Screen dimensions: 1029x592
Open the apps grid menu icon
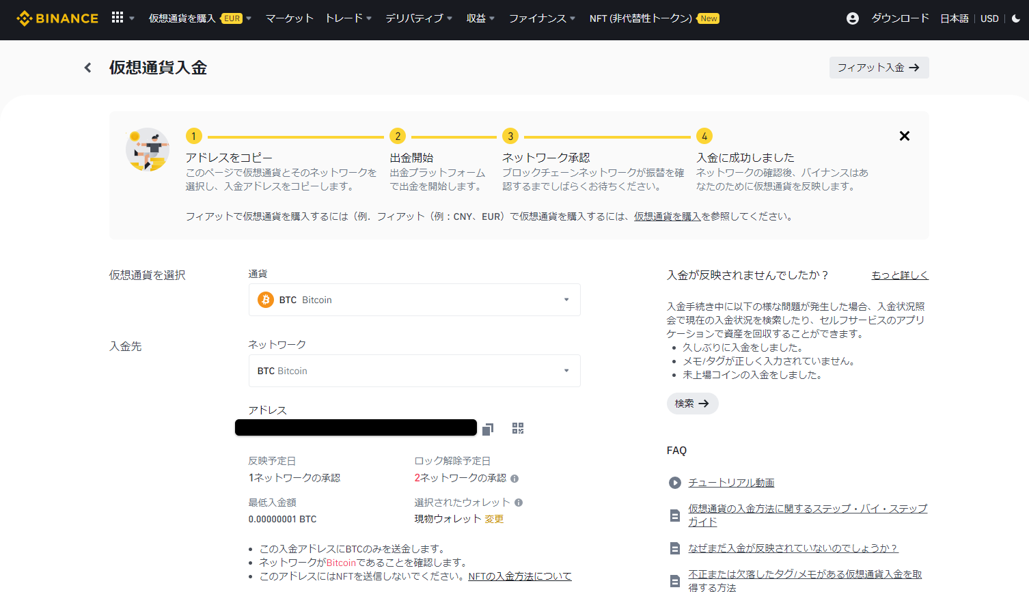click(118, 18)
